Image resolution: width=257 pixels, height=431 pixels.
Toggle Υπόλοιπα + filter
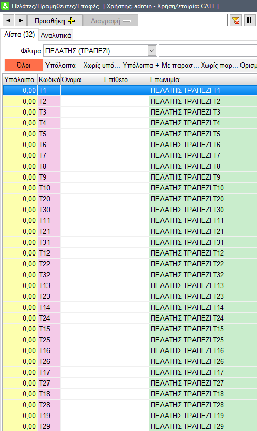click(x=141, y=66)
